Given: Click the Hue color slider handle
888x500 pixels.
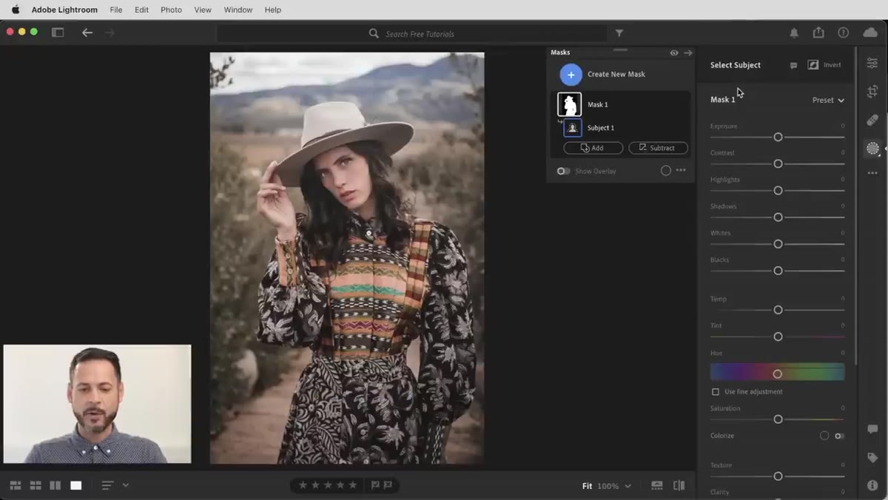Looking at the screenshot, I should coord(777,374).
